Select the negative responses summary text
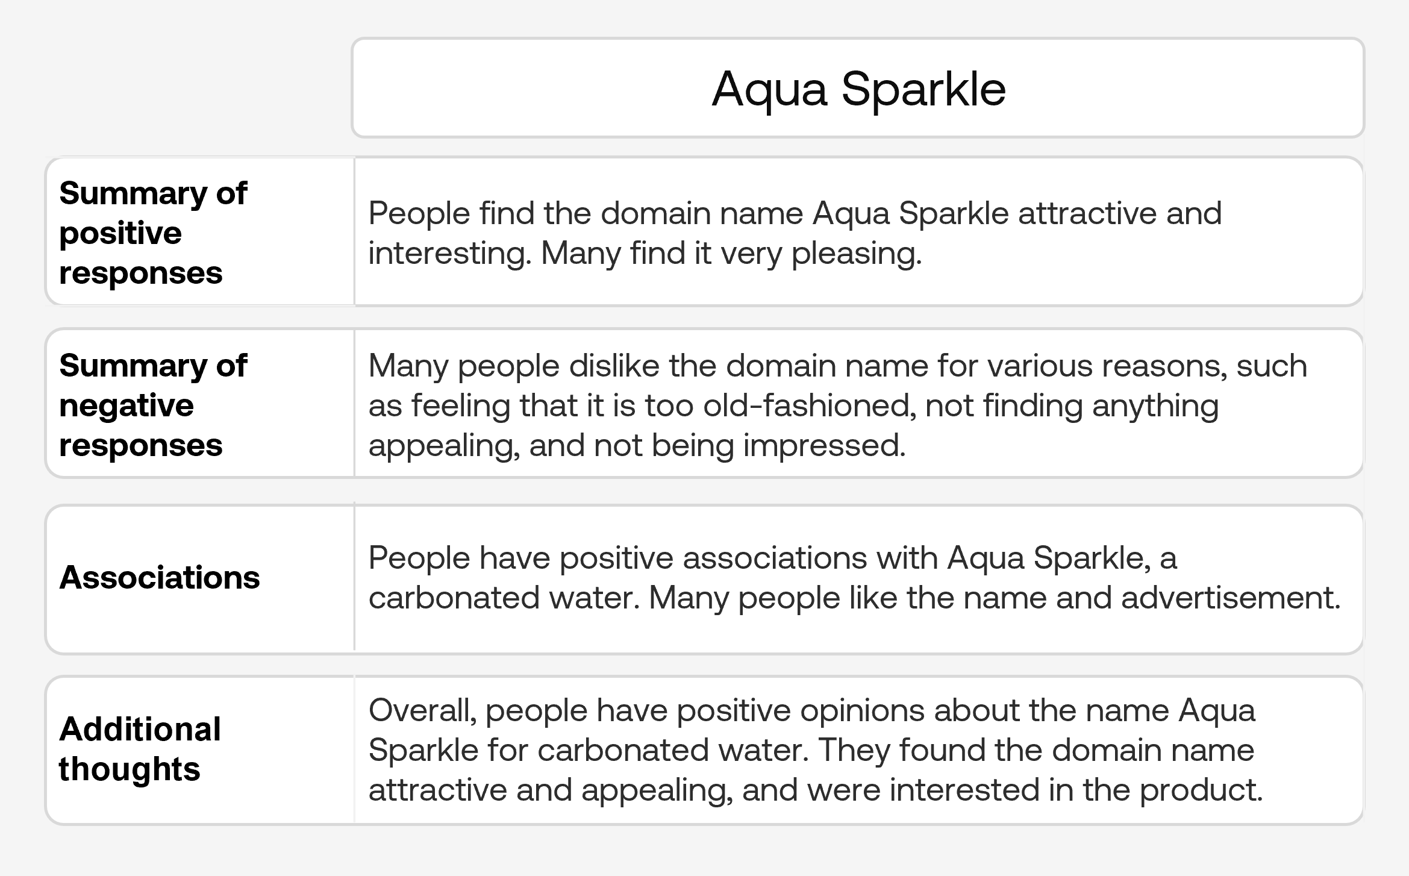Screen dimensions: 1409x876 837,405
